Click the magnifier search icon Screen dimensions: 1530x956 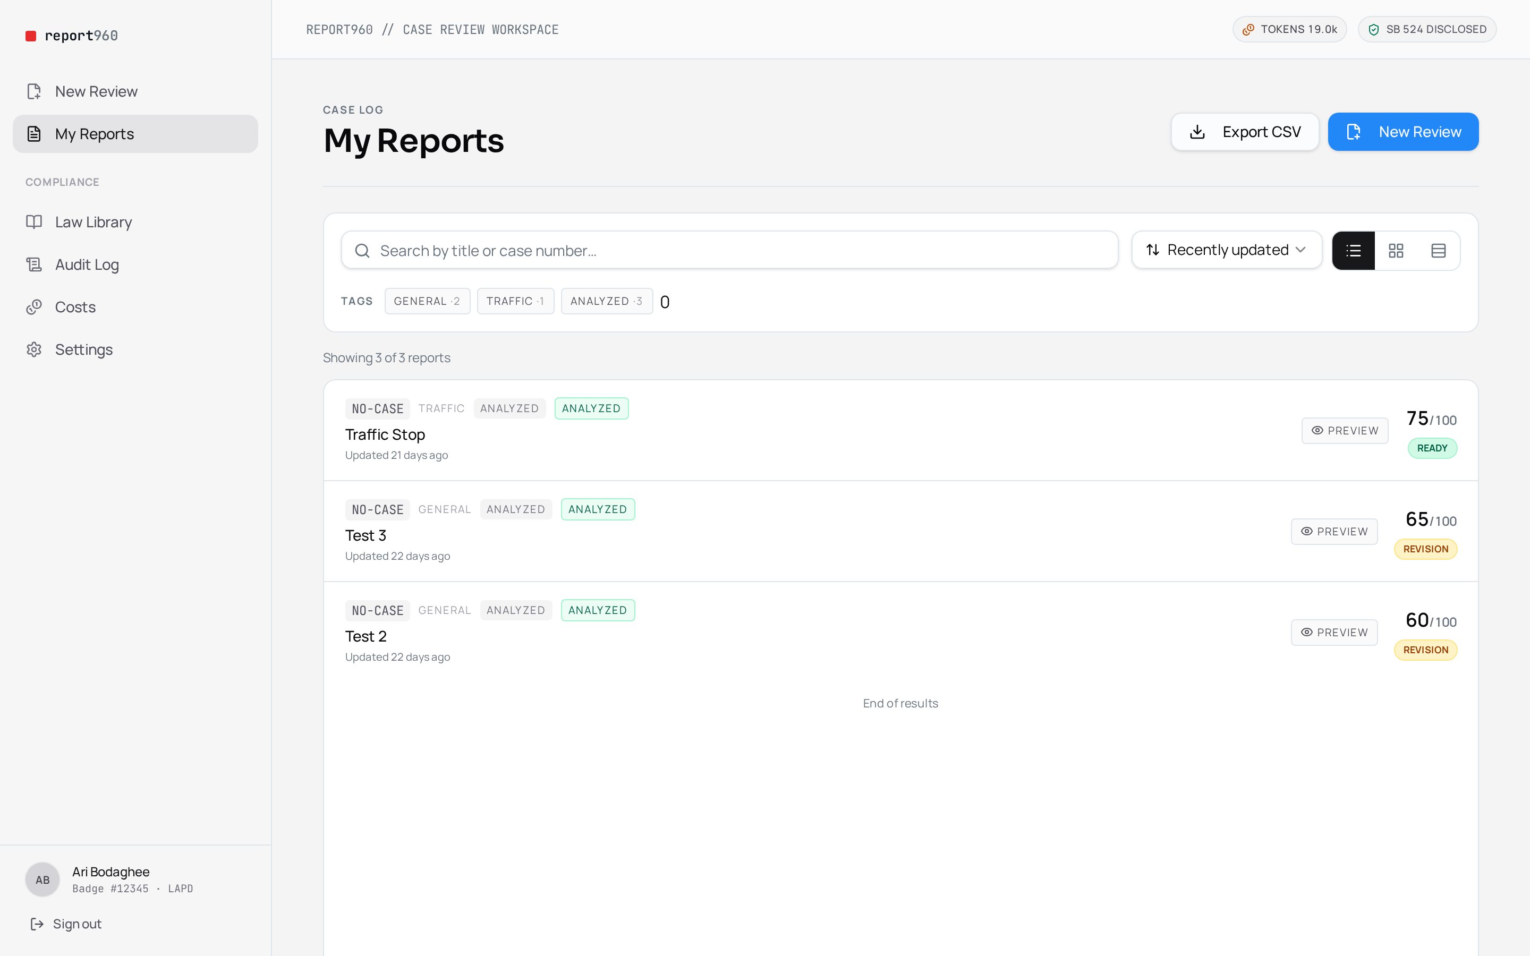[362, 251]
